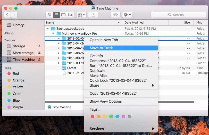Go forward with the right chevron button
This screenshot has height=135, width=209.
pos(14,15)
